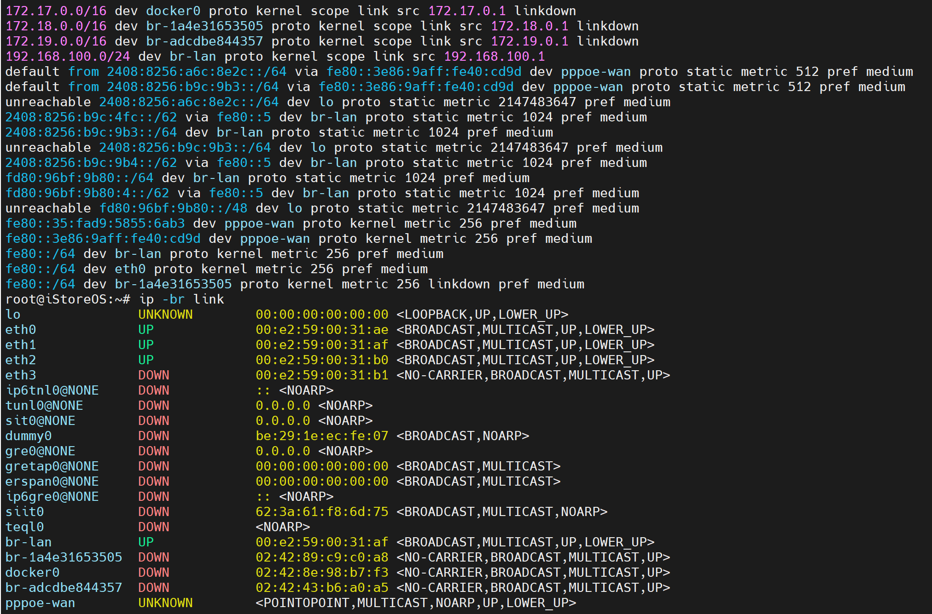Select the 192.168.100.0/24 subnet text

tap(68, 56)
